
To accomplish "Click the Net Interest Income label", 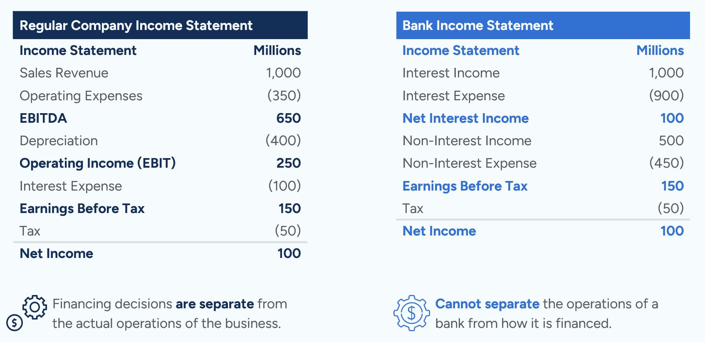I will point(465,118).
